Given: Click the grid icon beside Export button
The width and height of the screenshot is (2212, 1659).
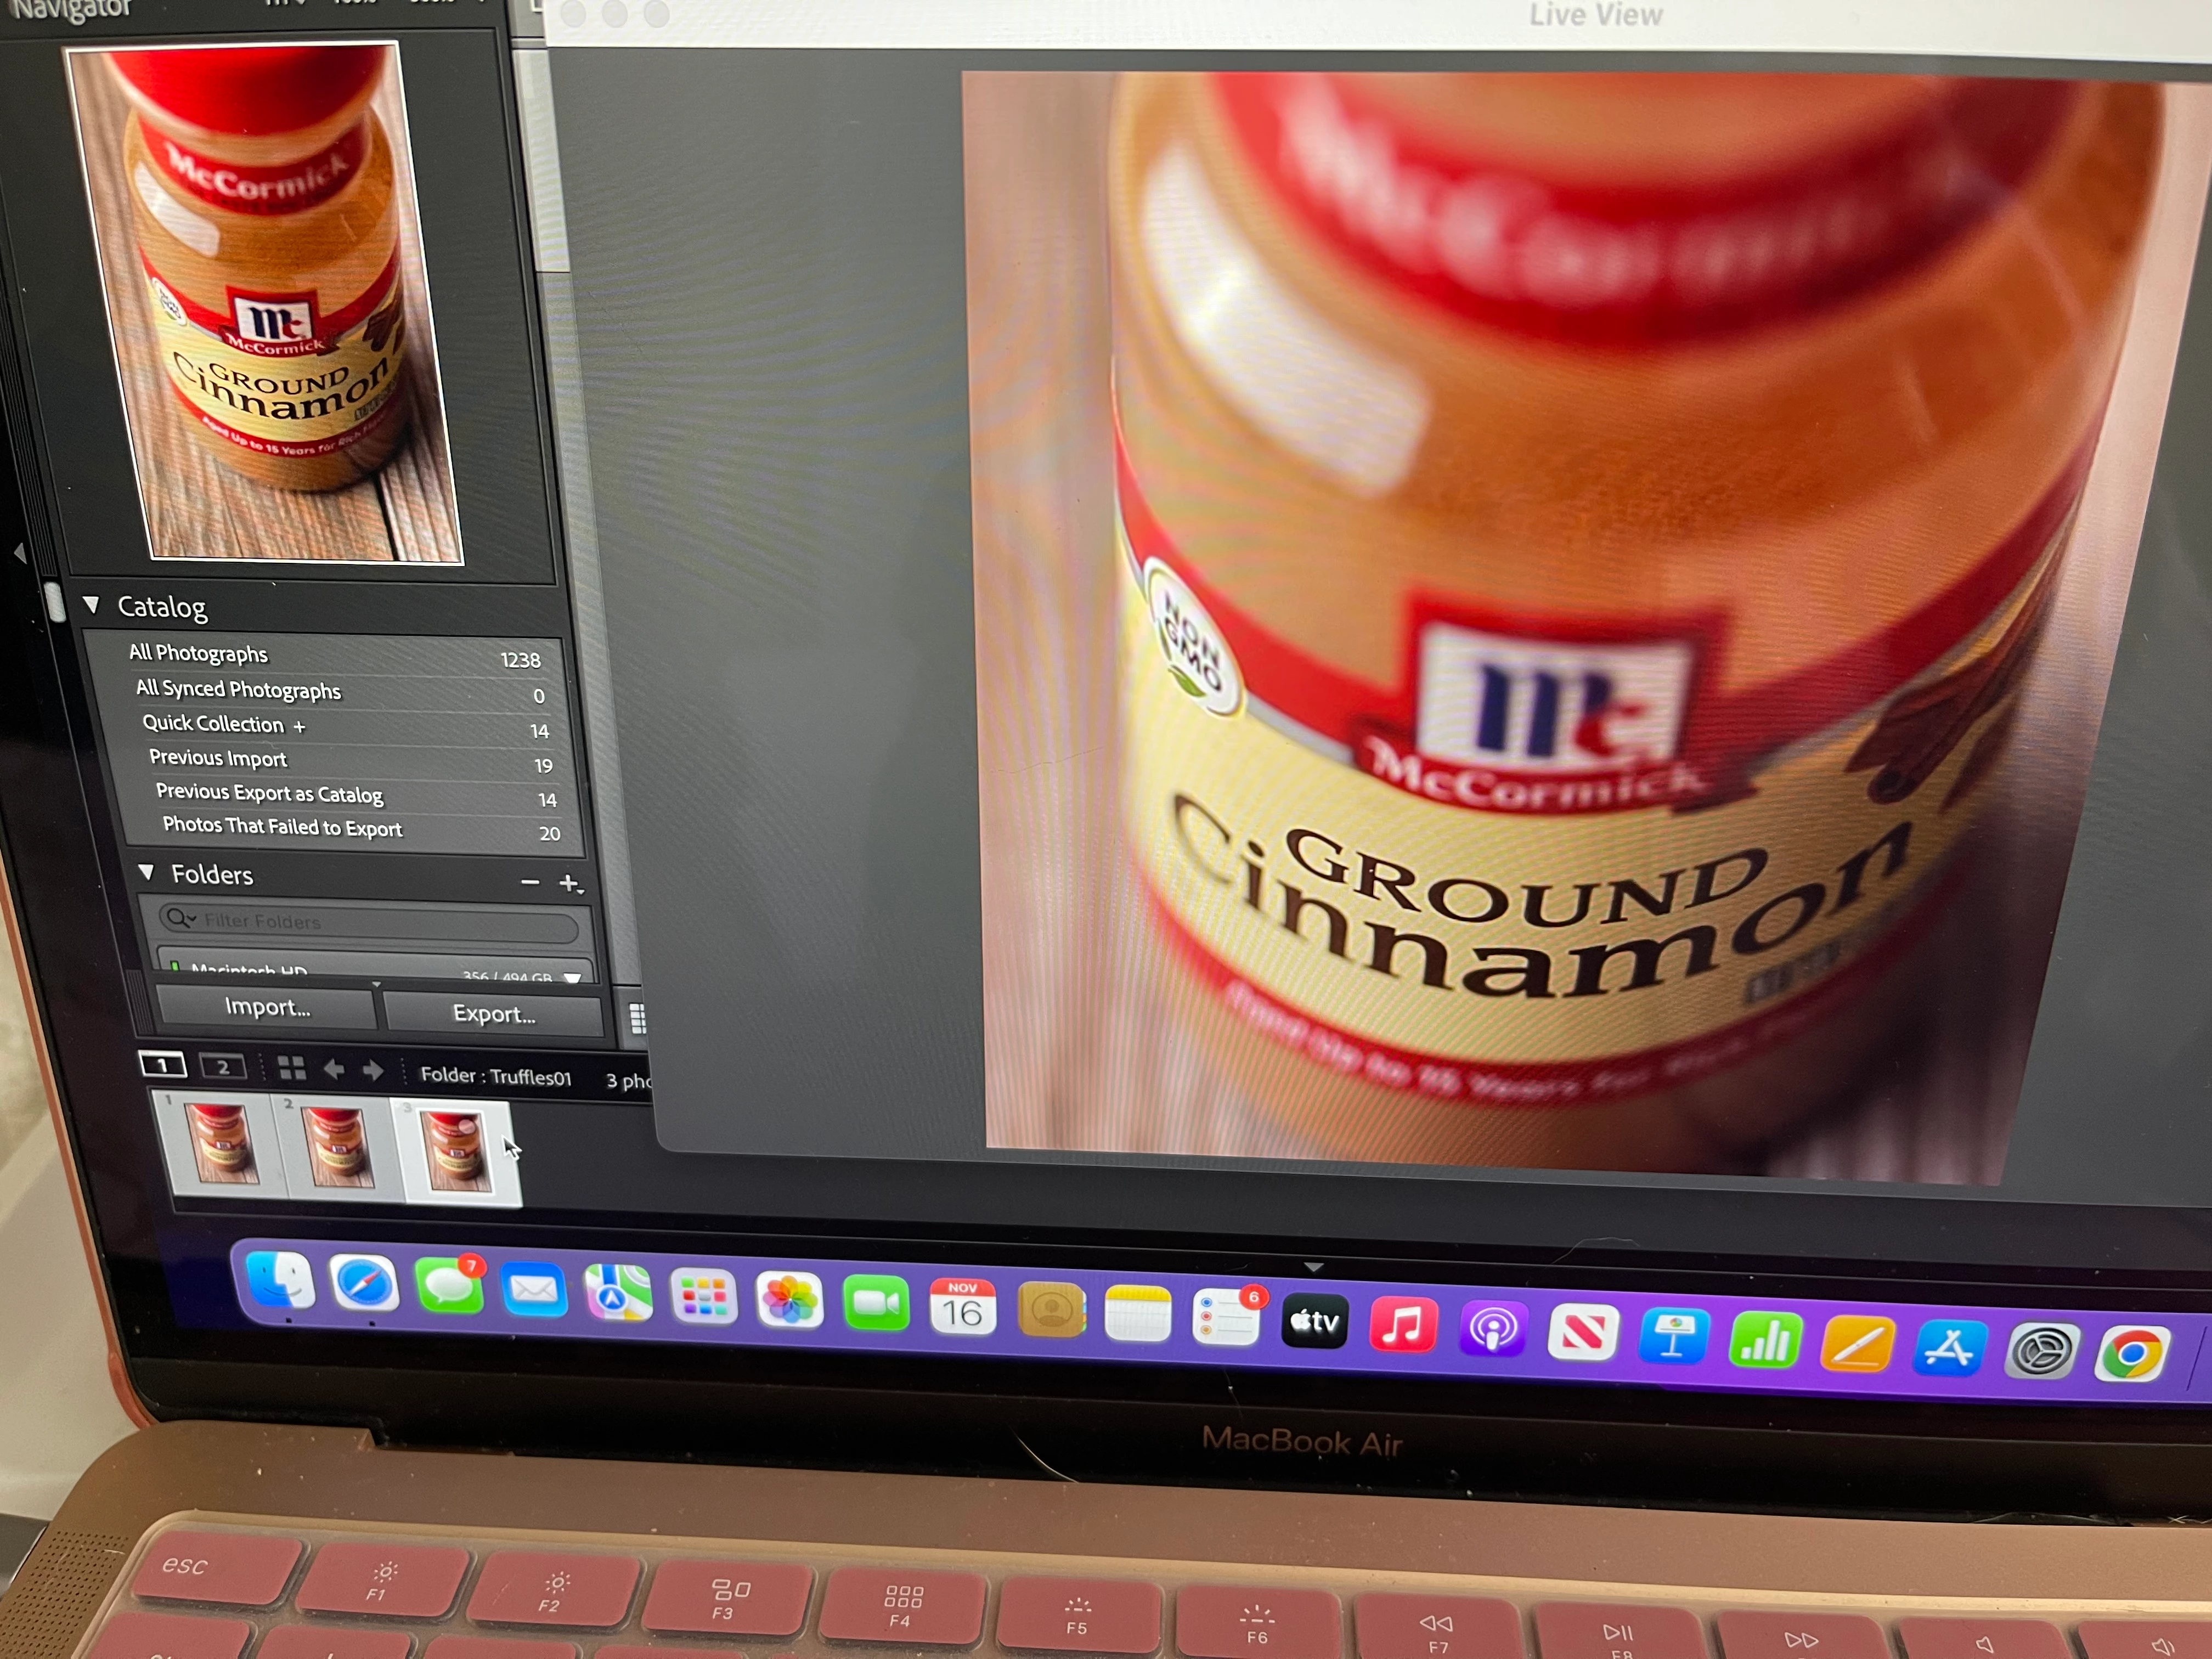Looking at the screenshot, I should click(x=637, y=1018).
